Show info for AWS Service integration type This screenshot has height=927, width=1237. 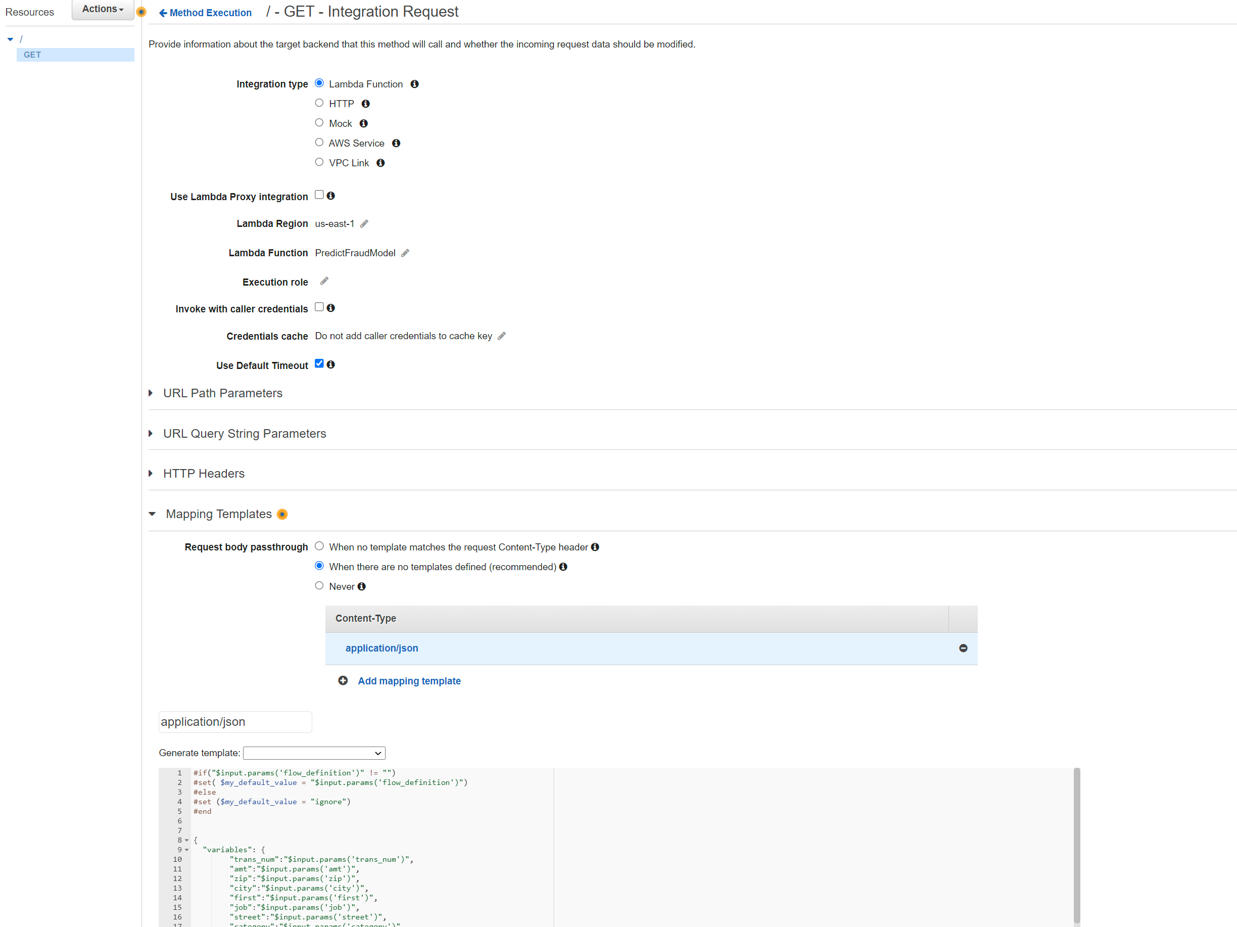point(396,143)
